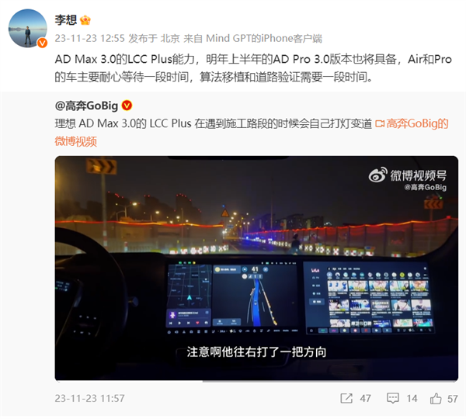Click the 23-11-23 11:57 original post timestamp

tap(90, 398)
